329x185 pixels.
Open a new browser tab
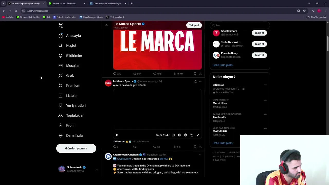(132, 3)
